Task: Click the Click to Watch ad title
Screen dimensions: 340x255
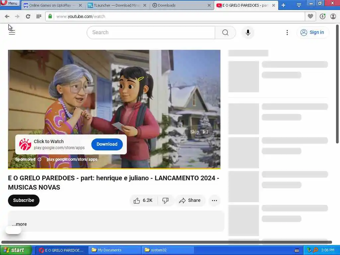Action: click(49, 141)
